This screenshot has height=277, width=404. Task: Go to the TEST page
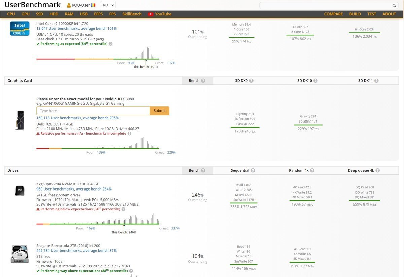coord(372,14)
